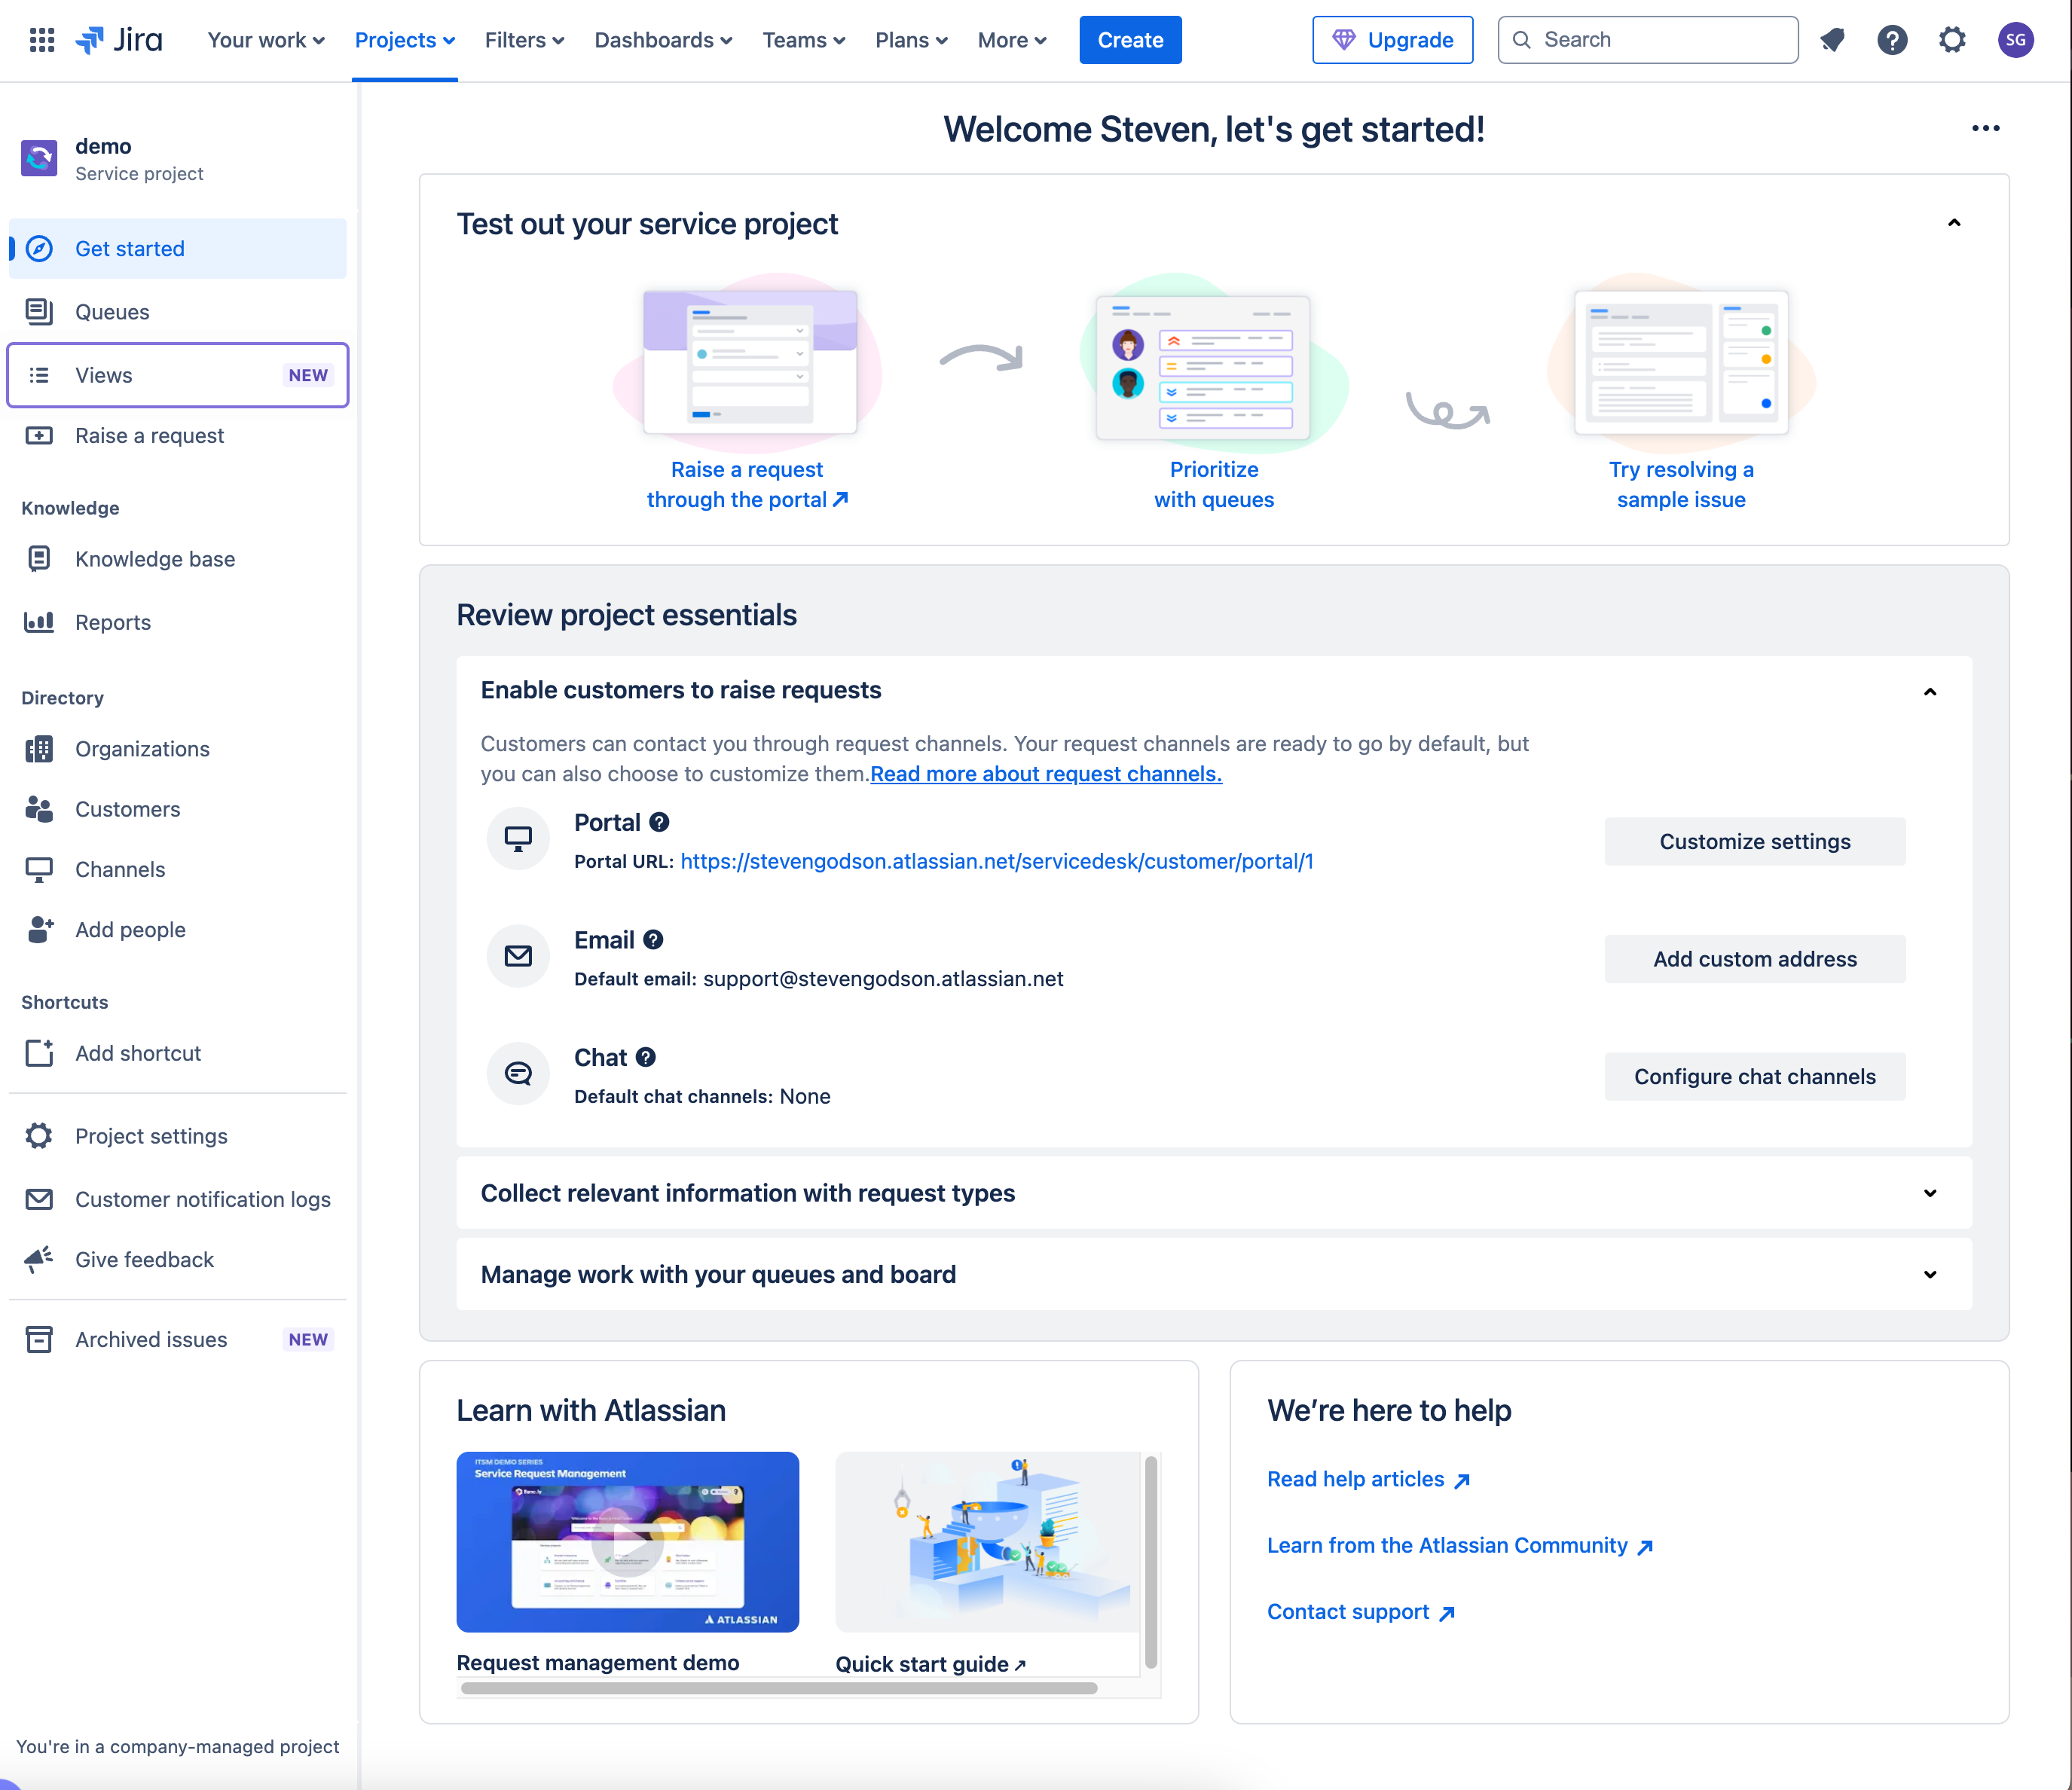Click the Give feedback megaphone icon
The width and height of the screenshot is (2072, 1790).
(39, 1259)
